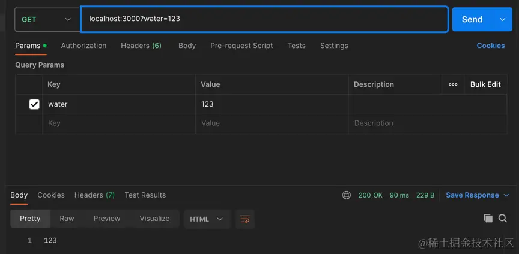This screenshot has width=519, height=254.
Task: Click the 90 ms response time
Action: click(x=399, y=195)
